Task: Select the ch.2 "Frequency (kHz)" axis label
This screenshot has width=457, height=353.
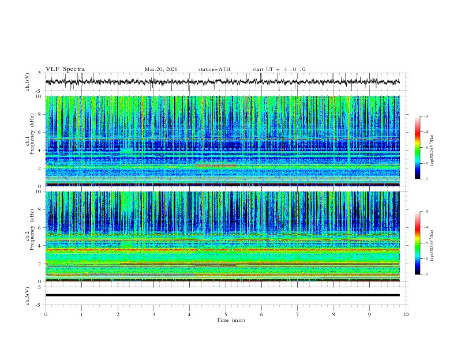Action: coord(32,230)
